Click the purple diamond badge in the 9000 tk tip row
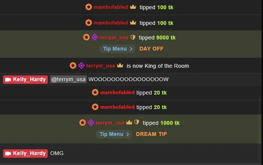This screenshot has width=263, height=165. [95, 37]
